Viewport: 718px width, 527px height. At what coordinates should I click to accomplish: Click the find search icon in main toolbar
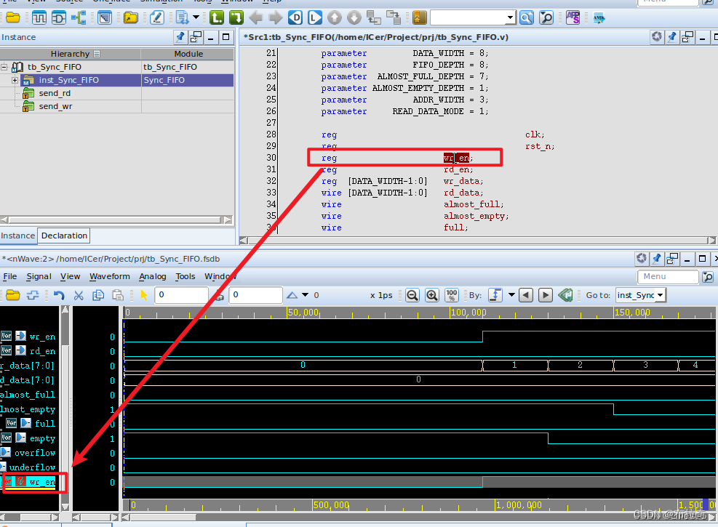[x=527, y=18]
